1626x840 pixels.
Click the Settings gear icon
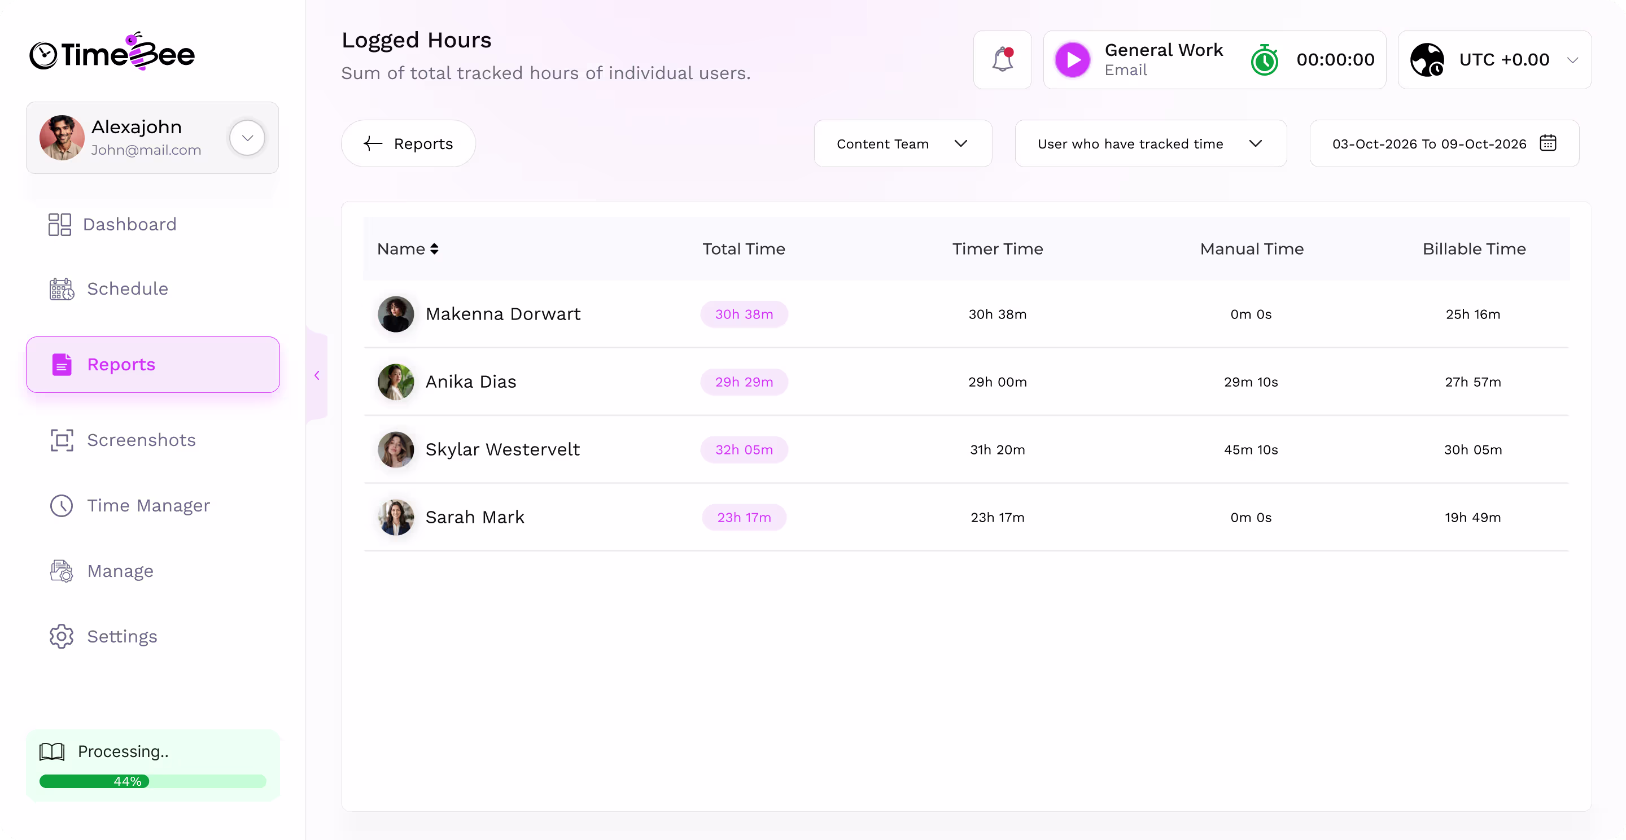pyautogui.click(x=62, y=636)
